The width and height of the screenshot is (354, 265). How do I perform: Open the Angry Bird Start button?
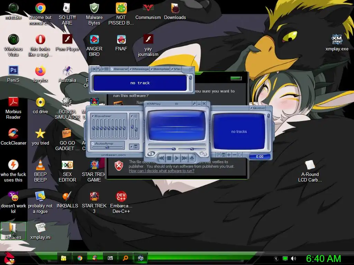9,258
